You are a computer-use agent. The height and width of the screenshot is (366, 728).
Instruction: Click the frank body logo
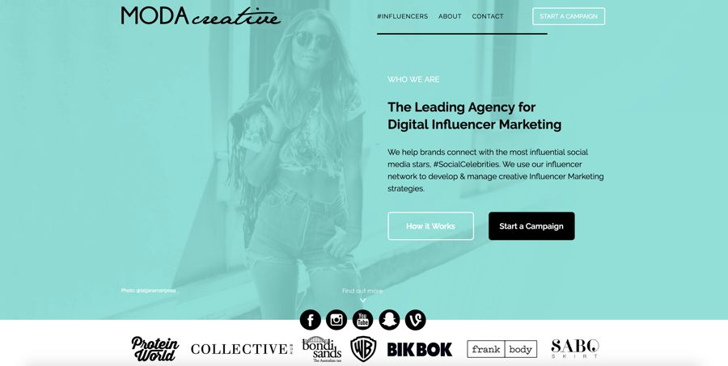tap(502, 349)
